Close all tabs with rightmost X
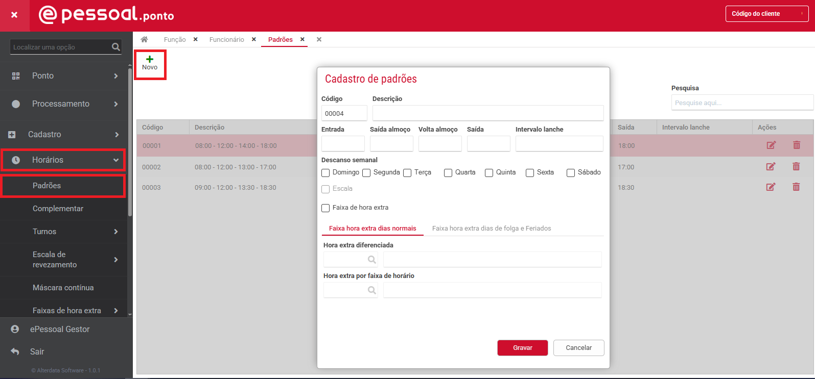This screenshot has width=815, height=379. tap(319, 39)
